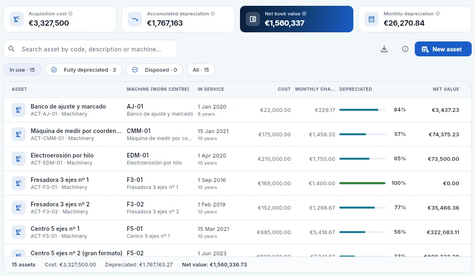Sort by the Net Value column header
475x276 pixels.
[x=446, y=89]
